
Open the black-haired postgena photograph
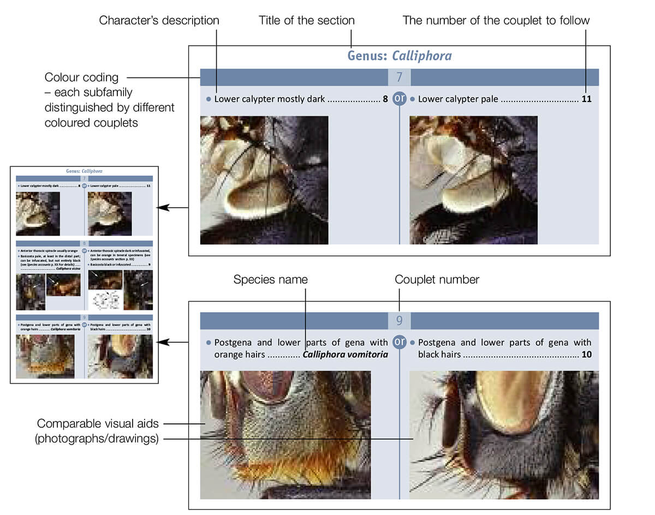click(504, 435)
